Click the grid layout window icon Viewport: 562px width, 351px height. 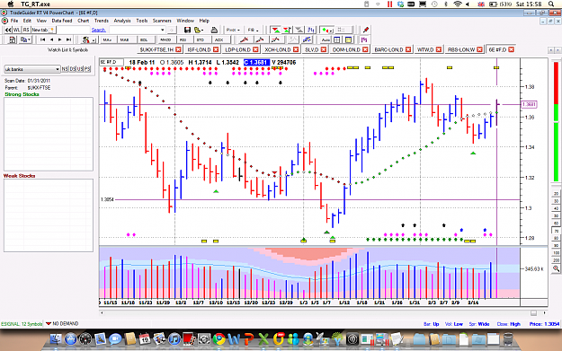point(337,39)
